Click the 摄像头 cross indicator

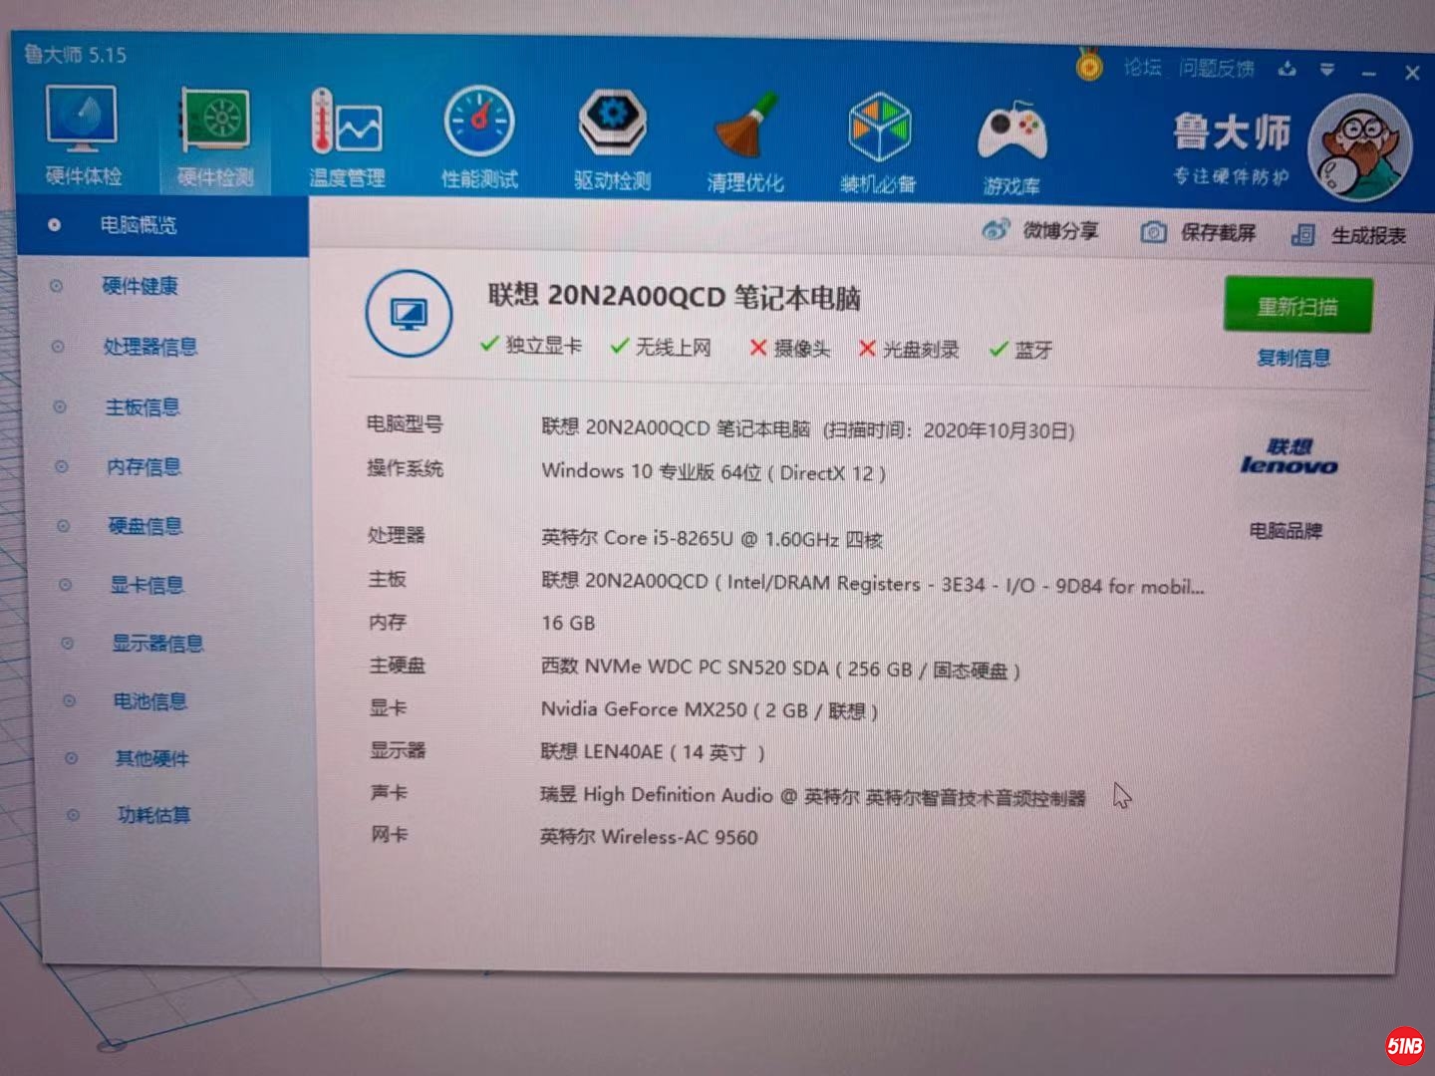(789, 348)
